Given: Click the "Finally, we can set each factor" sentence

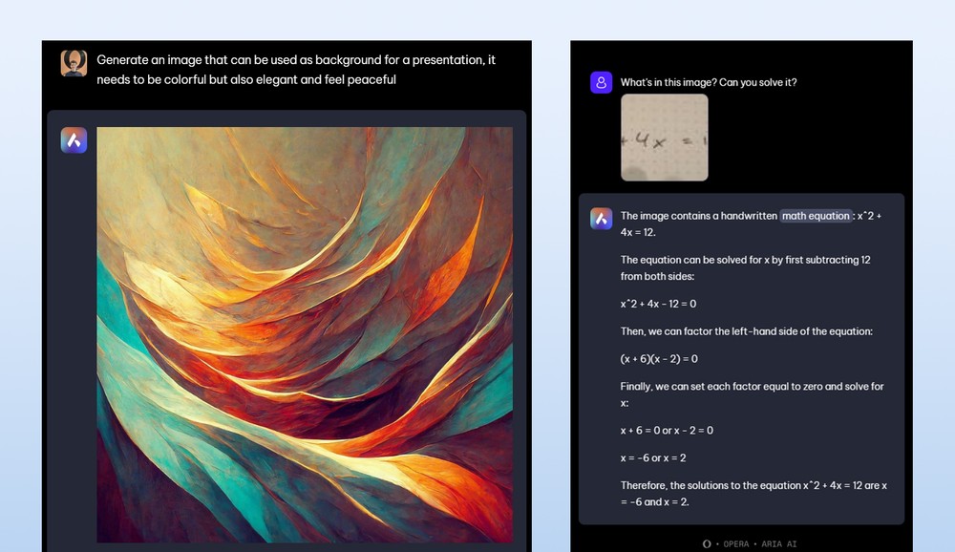Looking at the screenshot, I should 752,394.
